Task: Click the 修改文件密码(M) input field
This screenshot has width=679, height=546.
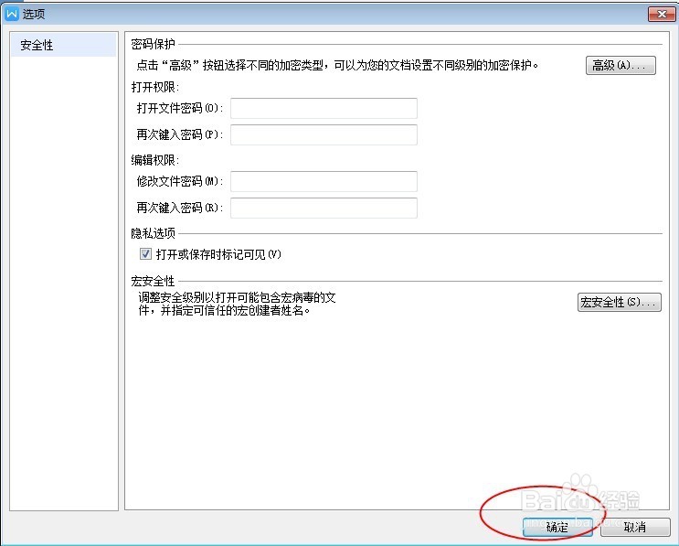Action: tap(324, 181)
